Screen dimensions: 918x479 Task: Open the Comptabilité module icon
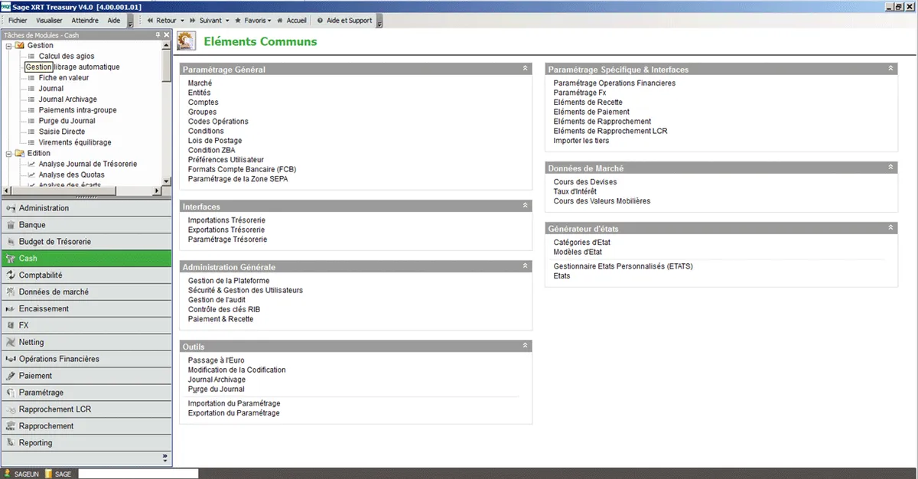pos(11,275)
